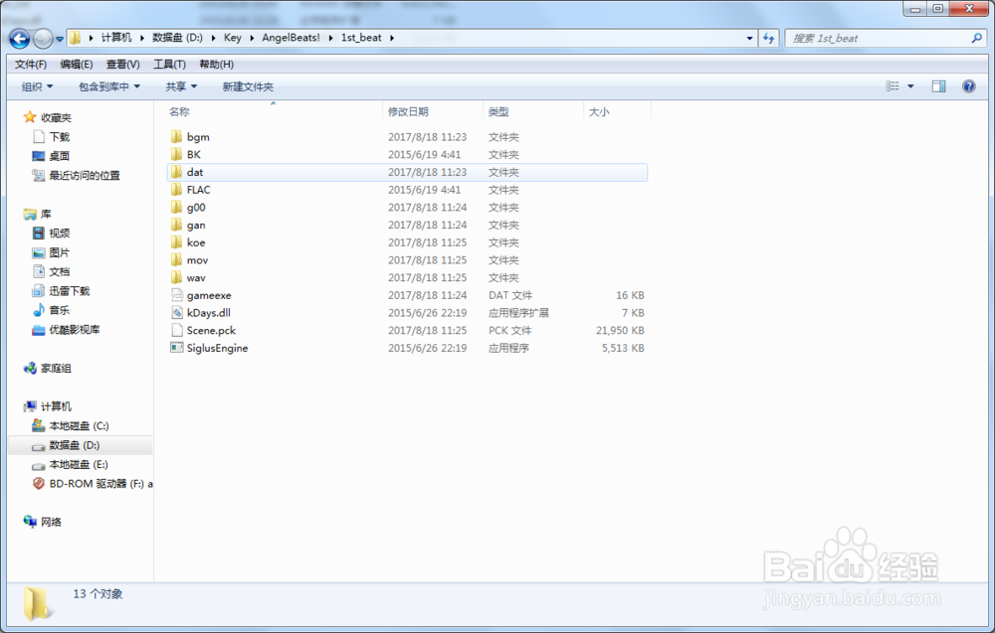This screenshot has width=995, height=633.
Task: Click the Refresh button beside address bar
Action: click(x=769, y=38)
